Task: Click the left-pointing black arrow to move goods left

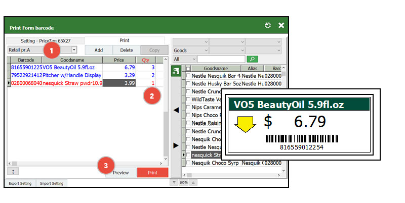Action: pyautogui.click(x=176, y=110)
